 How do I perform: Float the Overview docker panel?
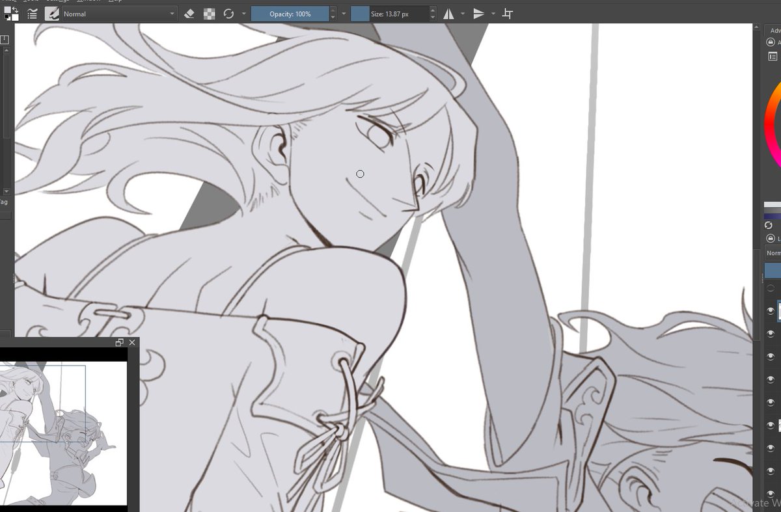(120, 342)
